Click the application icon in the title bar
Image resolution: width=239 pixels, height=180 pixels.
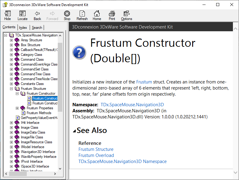[x=5, y=5]
